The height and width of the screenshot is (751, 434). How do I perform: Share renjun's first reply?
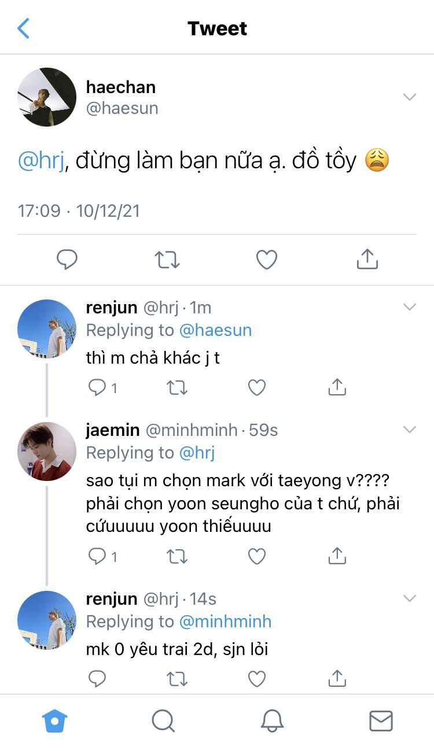[337, 387]
